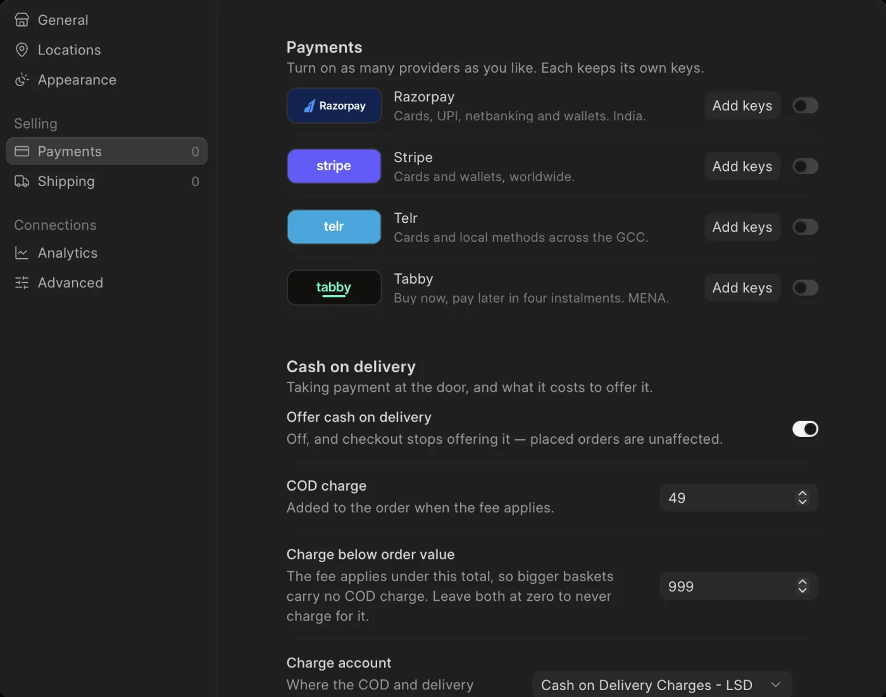Click the Shipping item count badge

click(195, 182)
